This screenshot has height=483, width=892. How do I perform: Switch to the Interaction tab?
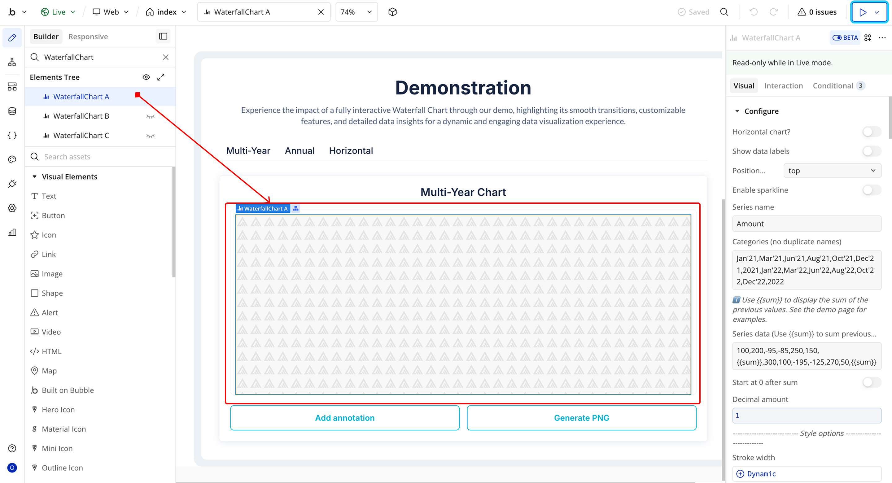pyautogui.click(x=783, y=86)
